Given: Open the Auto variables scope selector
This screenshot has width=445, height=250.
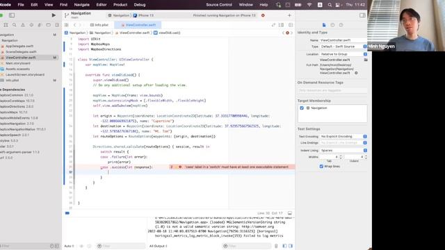Looking at the screenshot, I should (x=69, y=246).
